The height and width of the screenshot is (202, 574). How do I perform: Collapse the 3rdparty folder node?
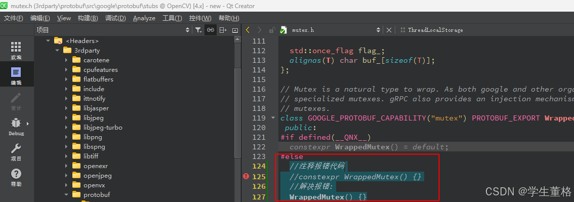(x=57, y=51)
